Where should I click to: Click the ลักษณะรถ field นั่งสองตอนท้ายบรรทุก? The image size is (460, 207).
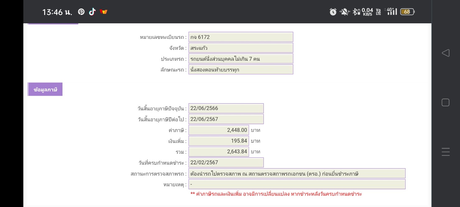click(241, 70)
